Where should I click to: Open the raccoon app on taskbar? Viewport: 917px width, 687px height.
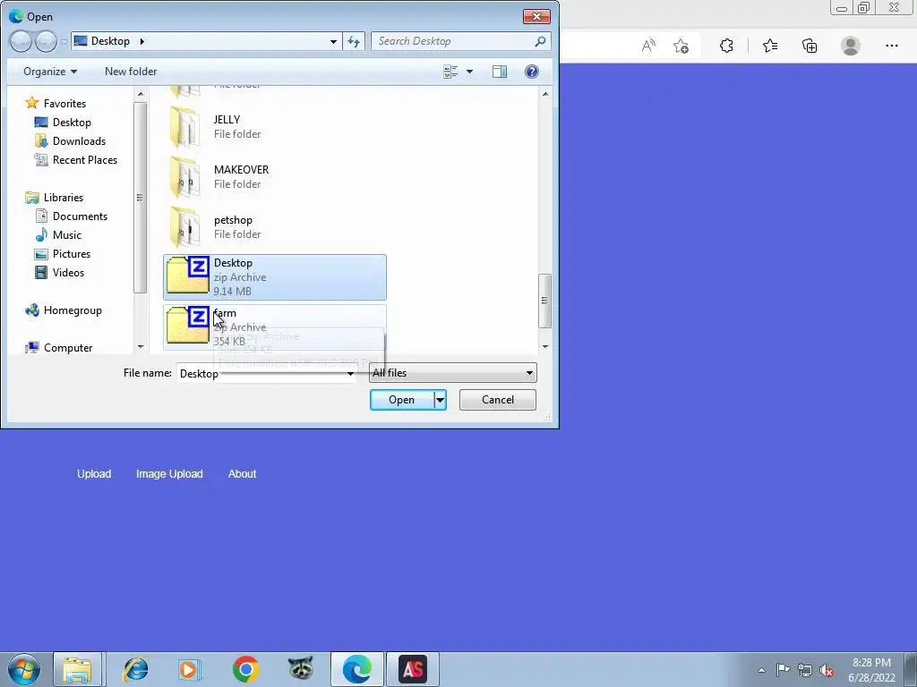tap(301, 669)
